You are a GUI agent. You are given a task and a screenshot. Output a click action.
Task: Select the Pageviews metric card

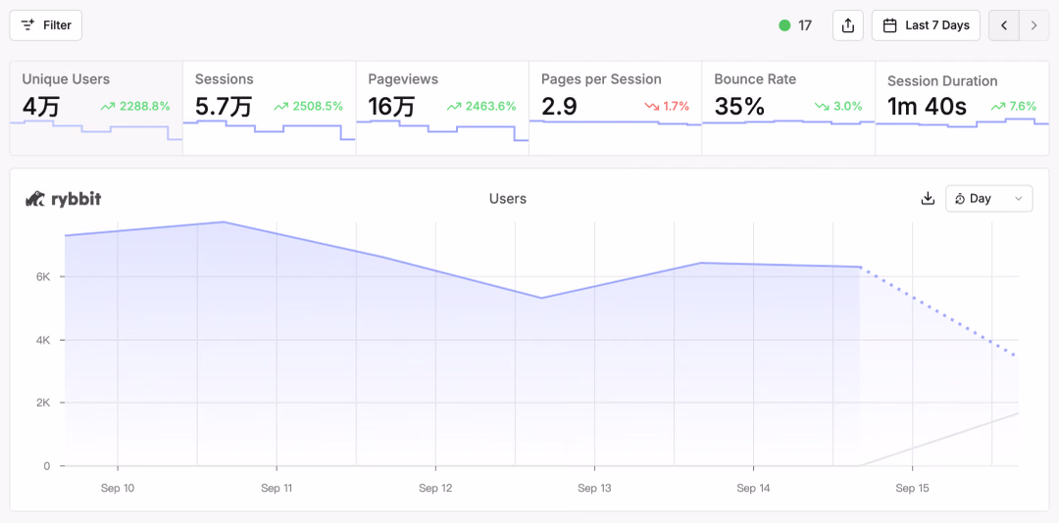click(x=442, y=108)
